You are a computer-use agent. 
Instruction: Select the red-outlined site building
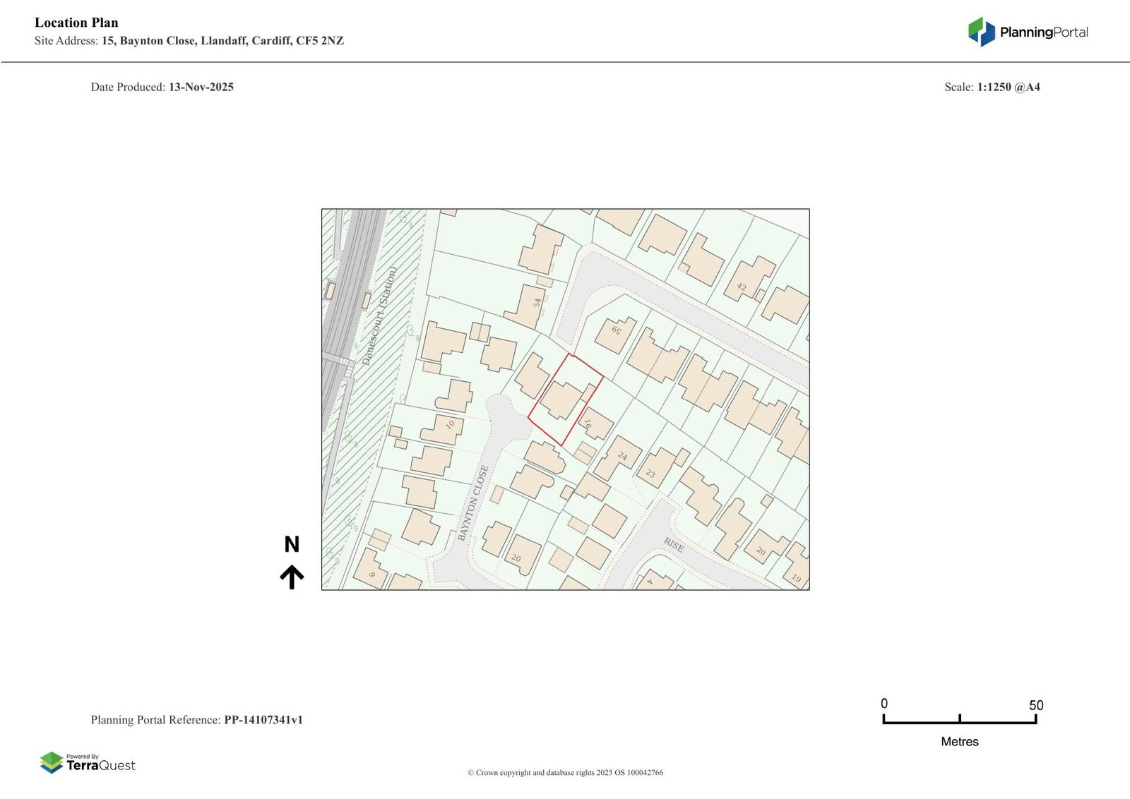tap(561, 400)
